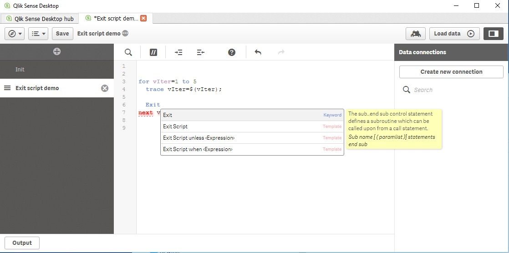
Task: Click the data connections Search field
Action: (x=458, y=90)
